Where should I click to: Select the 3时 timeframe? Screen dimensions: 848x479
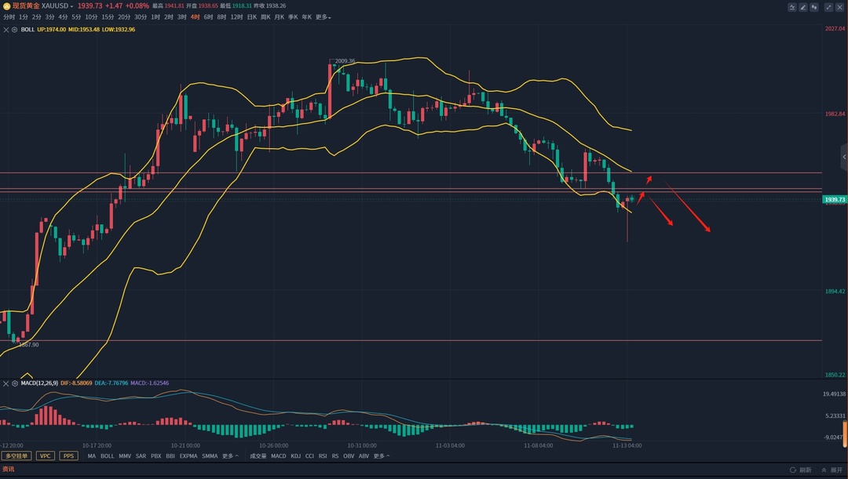(181, 17)
